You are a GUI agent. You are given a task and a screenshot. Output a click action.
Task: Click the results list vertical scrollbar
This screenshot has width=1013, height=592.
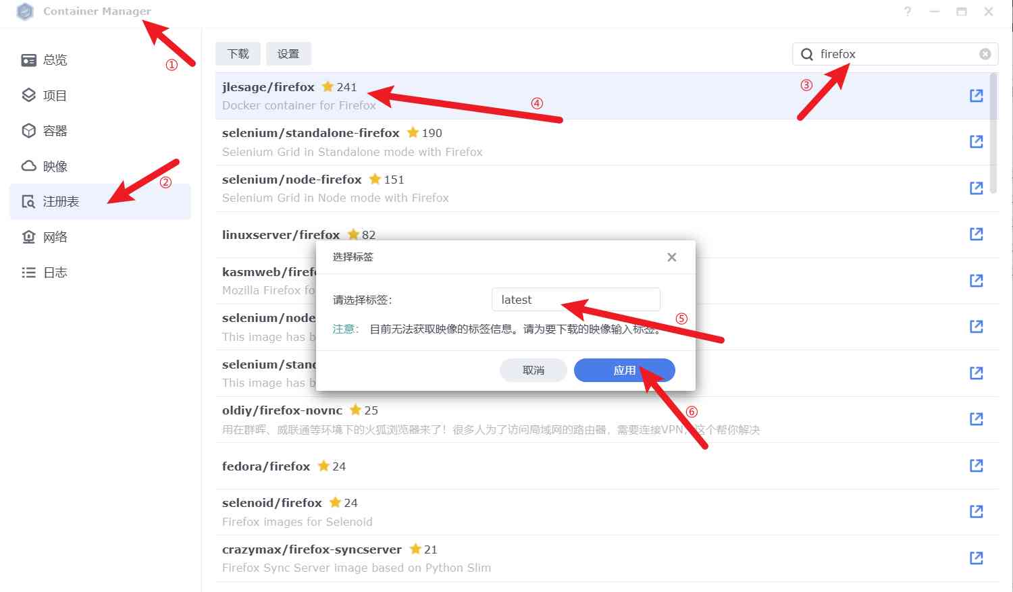pyautogui.click(x=993, y=133)
